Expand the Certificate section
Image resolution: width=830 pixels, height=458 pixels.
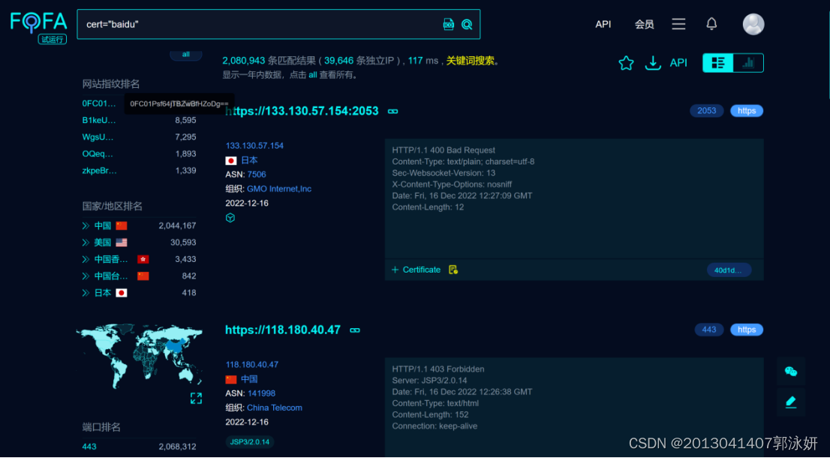click(x=416, y=270)
